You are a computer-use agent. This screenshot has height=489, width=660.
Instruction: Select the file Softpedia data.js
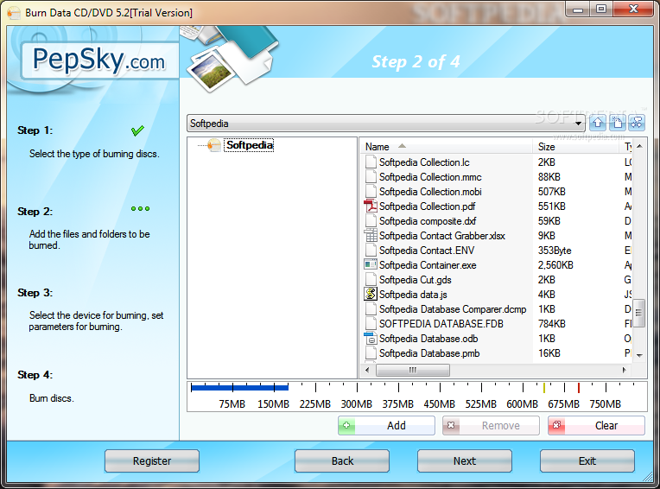413,294
